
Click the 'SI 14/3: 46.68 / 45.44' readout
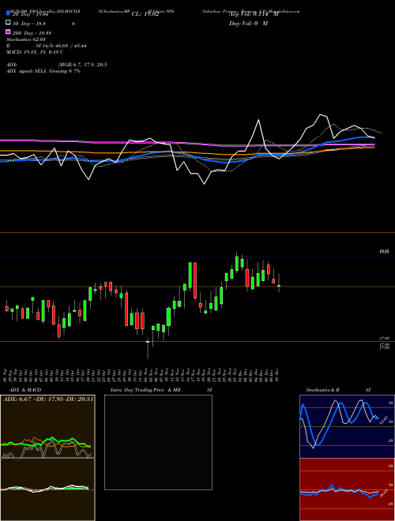[x=62, y=46]
